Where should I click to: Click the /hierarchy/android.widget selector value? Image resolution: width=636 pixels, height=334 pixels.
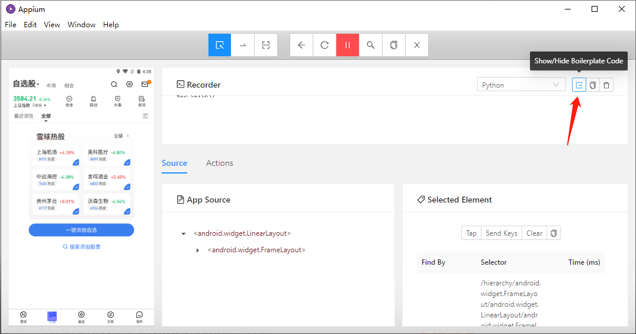(x=511, y=304)
